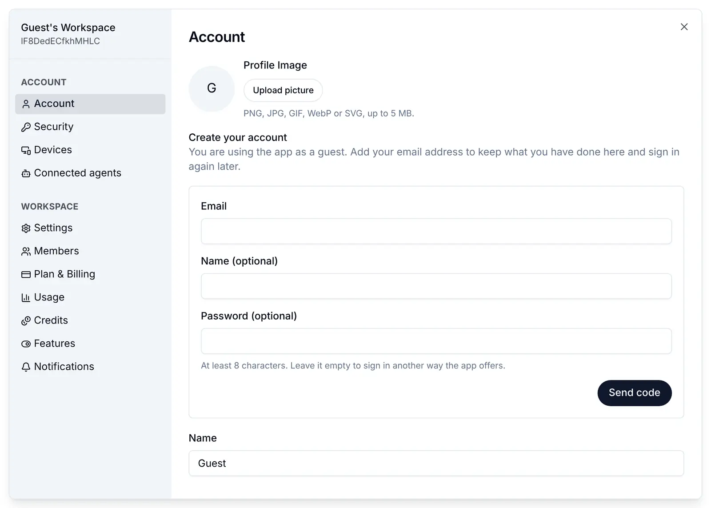711x508 pixels.
Task: Click the person icon beside Account
Action: coord(26,104)
